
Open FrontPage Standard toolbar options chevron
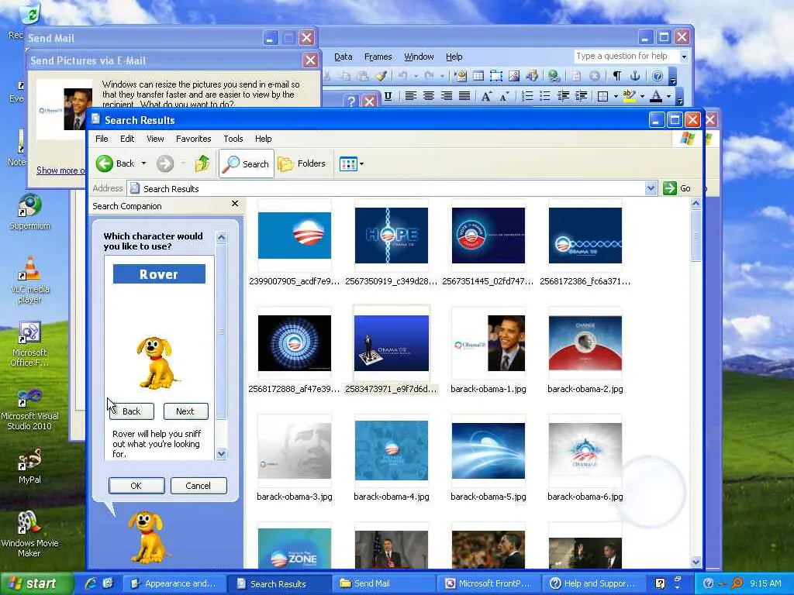(x=673, y=77)
